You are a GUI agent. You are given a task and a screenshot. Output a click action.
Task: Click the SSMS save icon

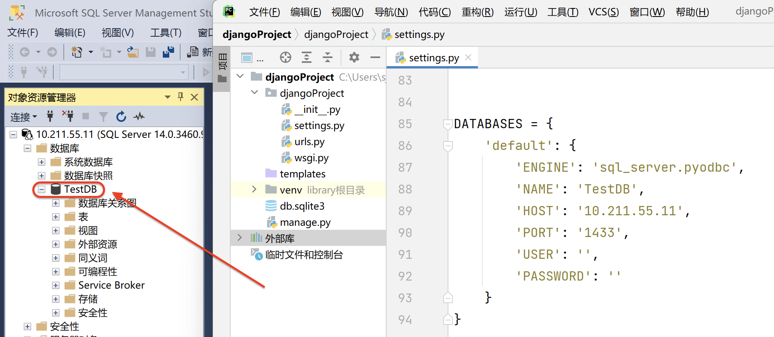[151, 52]
